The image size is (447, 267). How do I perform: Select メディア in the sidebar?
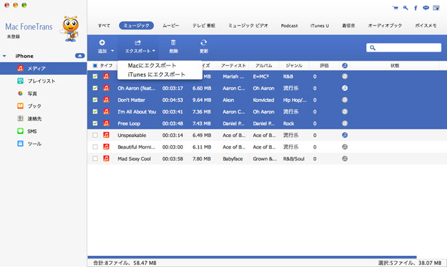click(43, 68)
